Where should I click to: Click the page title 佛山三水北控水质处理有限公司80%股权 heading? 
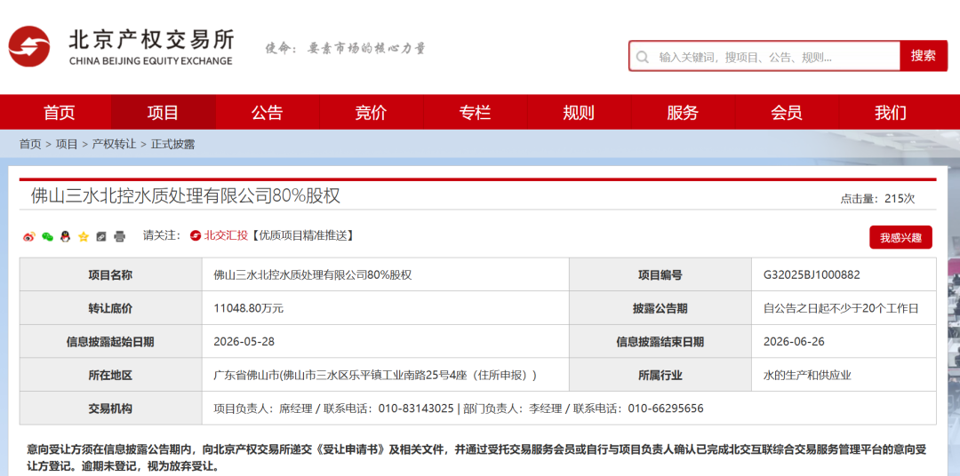(186, 195)
